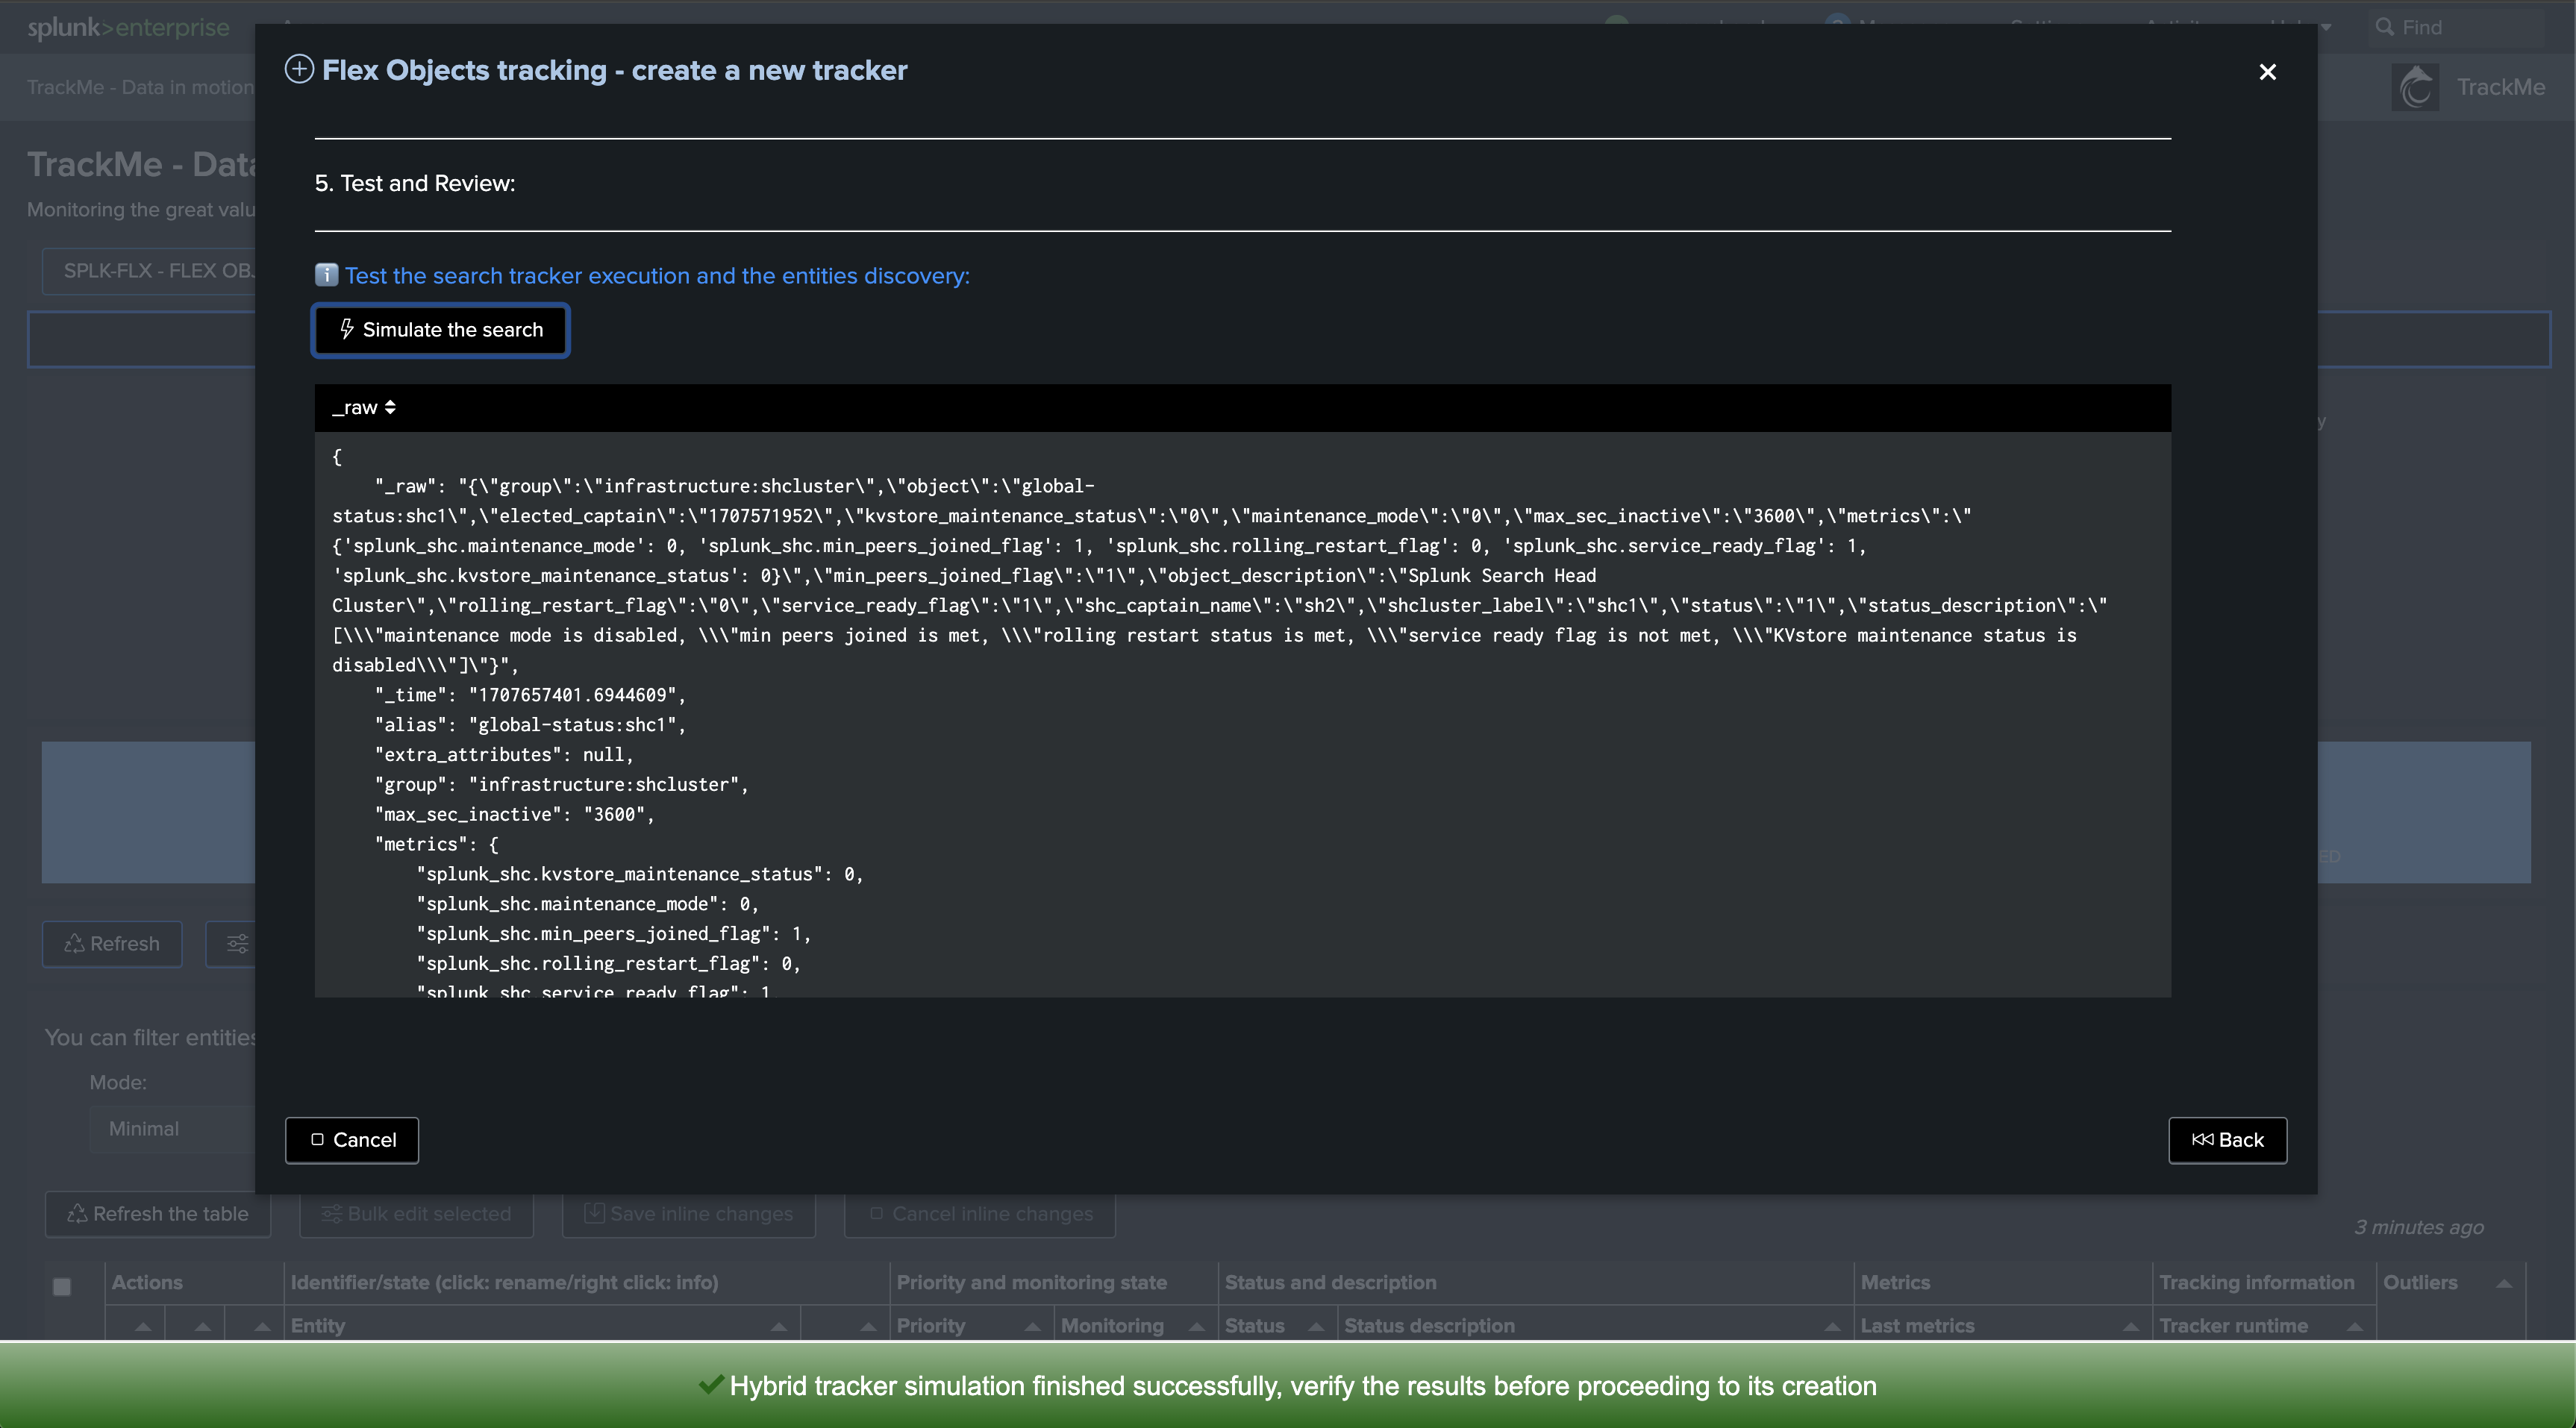Click the Splunk enterprise logo
Screen dimensions: 2576x1428
pyautogui.click(x=128, y=27)
